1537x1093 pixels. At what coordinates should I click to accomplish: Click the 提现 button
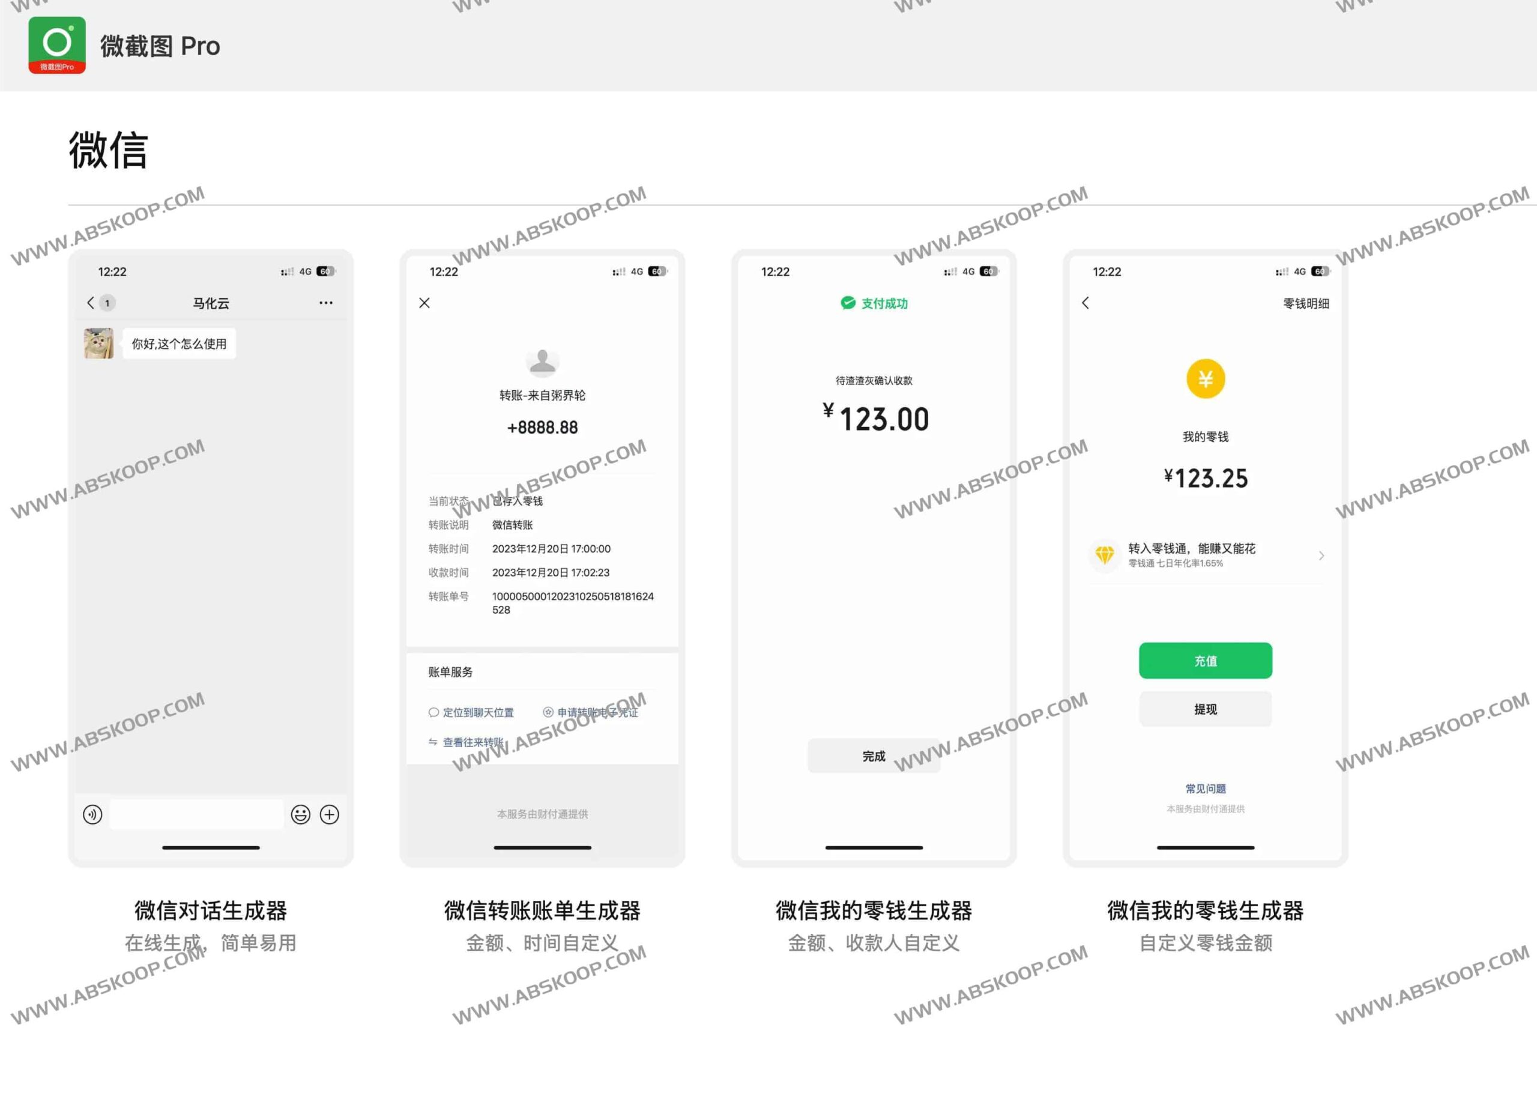click(x=1205, y=709)
